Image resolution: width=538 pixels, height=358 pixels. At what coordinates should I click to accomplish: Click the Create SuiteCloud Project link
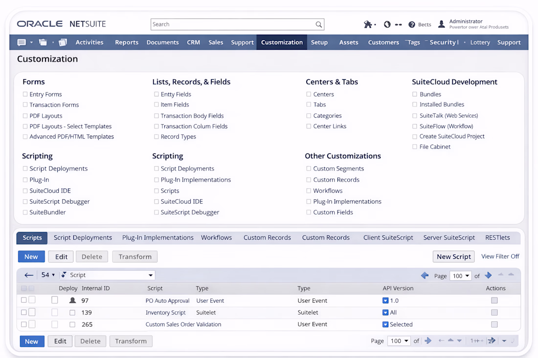pos(452,136)
